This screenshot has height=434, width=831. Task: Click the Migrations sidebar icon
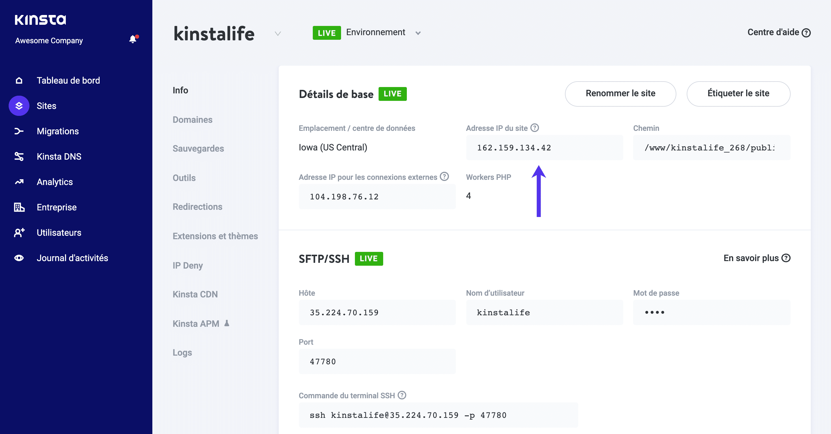tap(19, 131)
